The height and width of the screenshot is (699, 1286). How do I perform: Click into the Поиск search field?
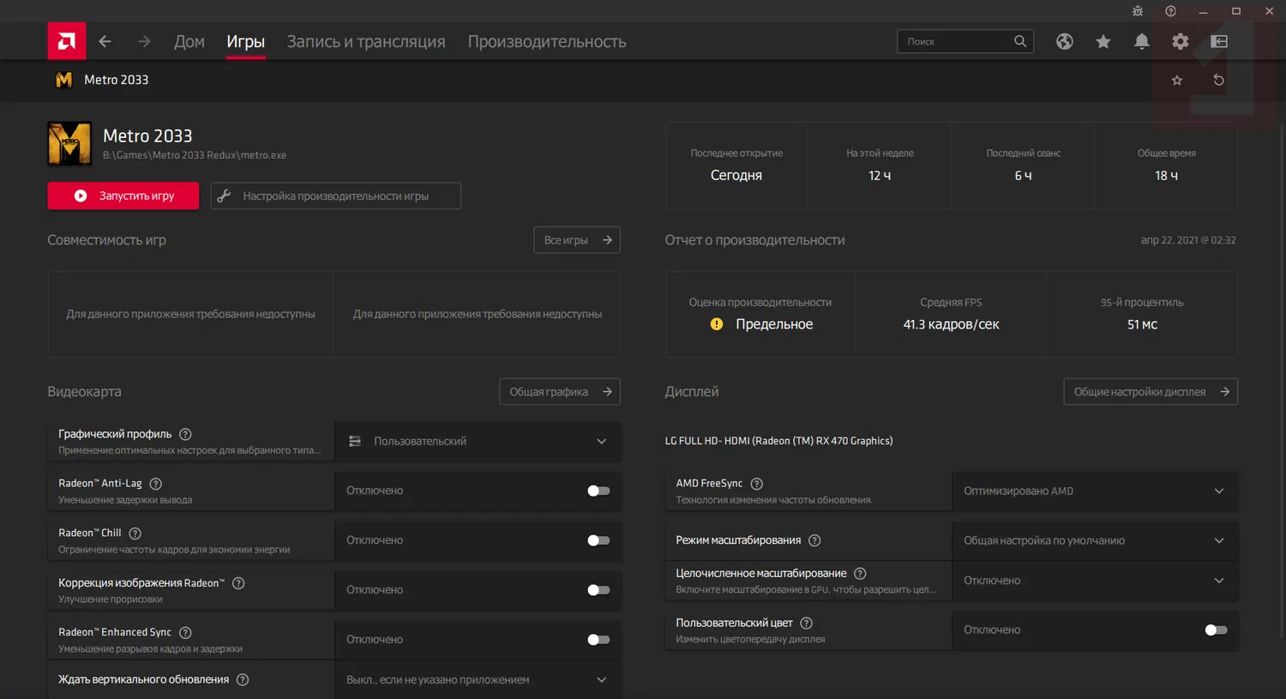(x=956, y=41)
